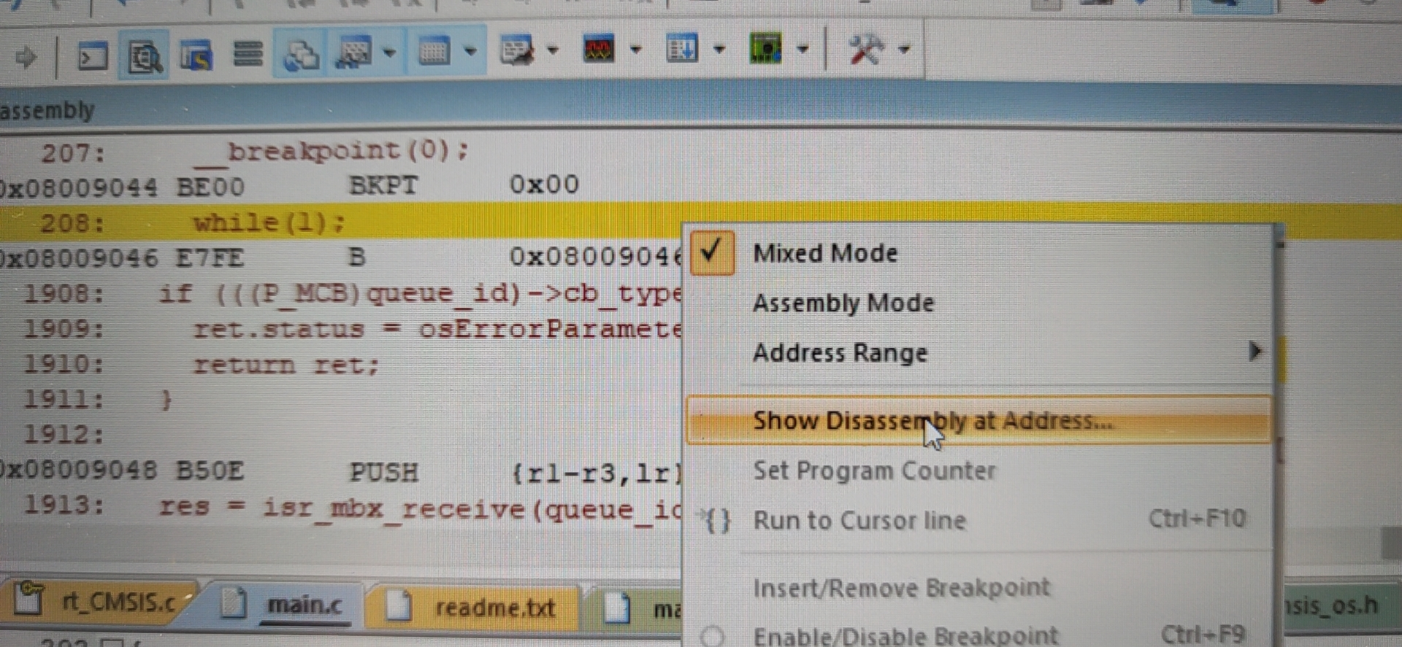Click the Disassembly panel title bar
Screen dimensions: 1402x647
(x=701, y=109)
